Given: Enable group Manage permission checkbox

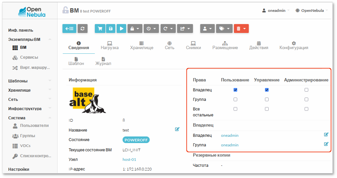Looking at the screenshot, I should pos(267,99).
